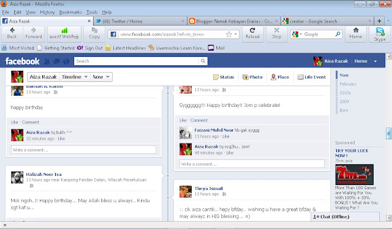Add a Life Event
392x229 pixels.
coord(312,77)
